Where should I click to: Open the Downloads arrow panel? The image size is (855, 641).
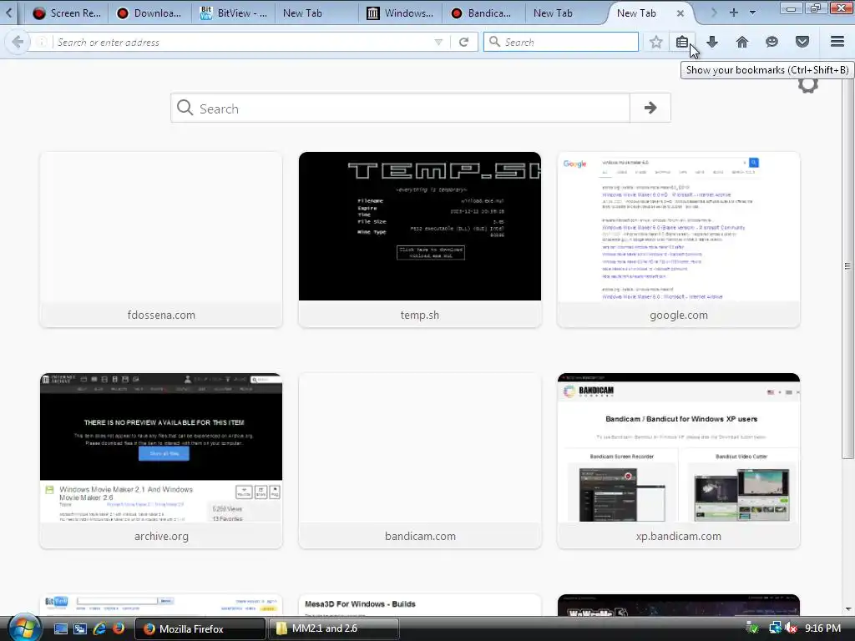pyautogui.click(x=712, y=42)
